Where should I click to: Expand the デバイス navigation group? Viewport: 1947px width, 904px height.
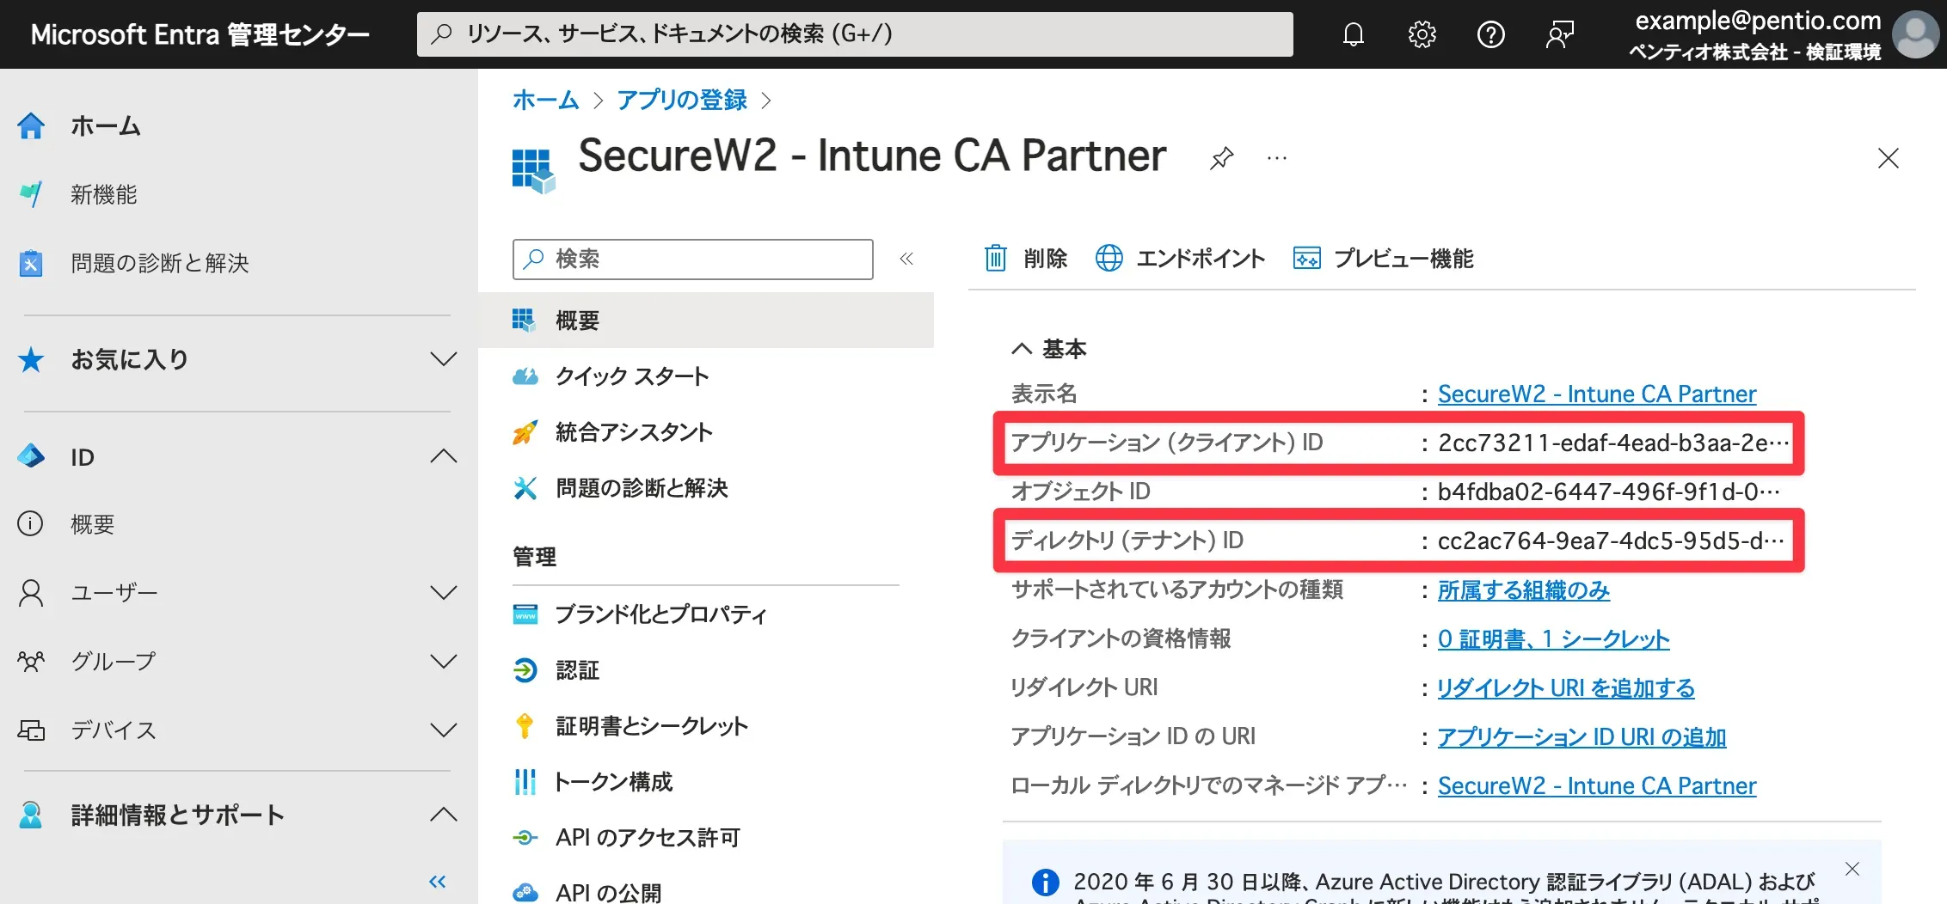coord(443,730)
